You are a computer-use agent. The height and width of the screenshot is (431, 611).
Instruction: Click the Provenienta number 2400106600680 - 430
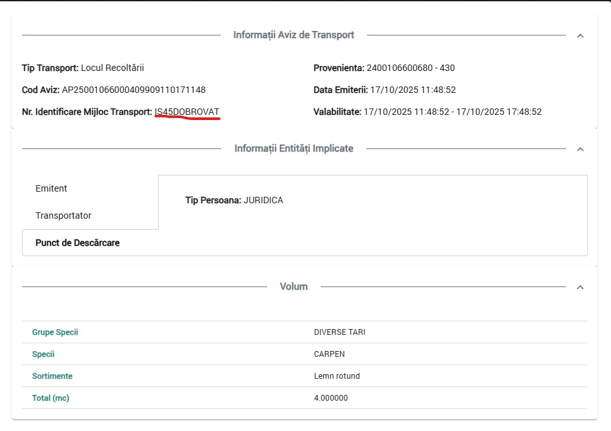click(411, 68)
